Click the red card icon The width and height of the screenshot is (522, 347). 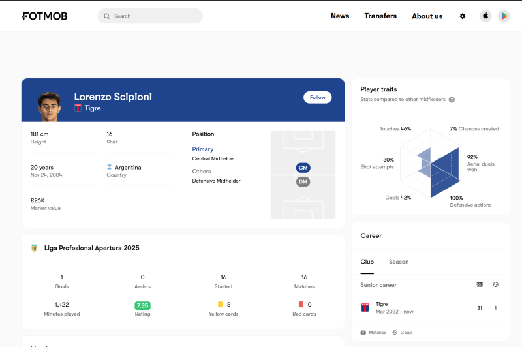301,304
